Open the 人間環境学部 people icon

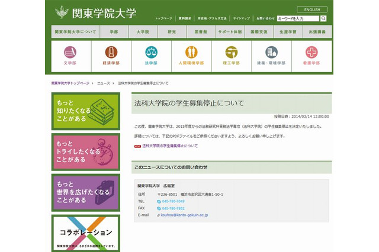pos(191,52)
